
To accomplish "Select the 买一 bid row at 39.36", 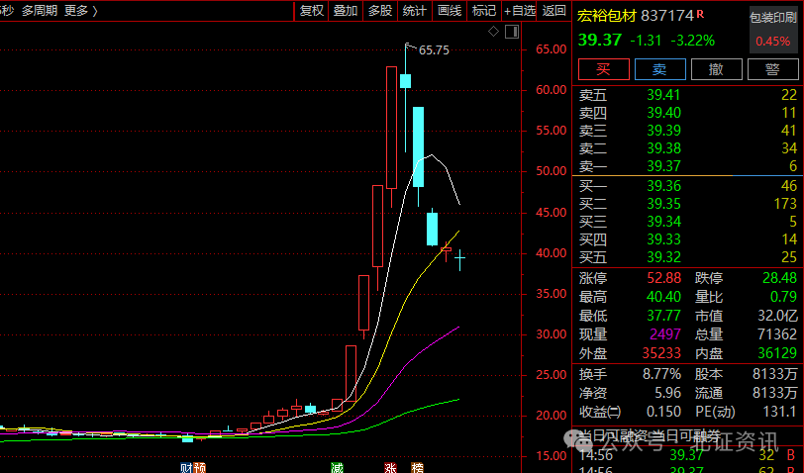I will tap(687, 186).
